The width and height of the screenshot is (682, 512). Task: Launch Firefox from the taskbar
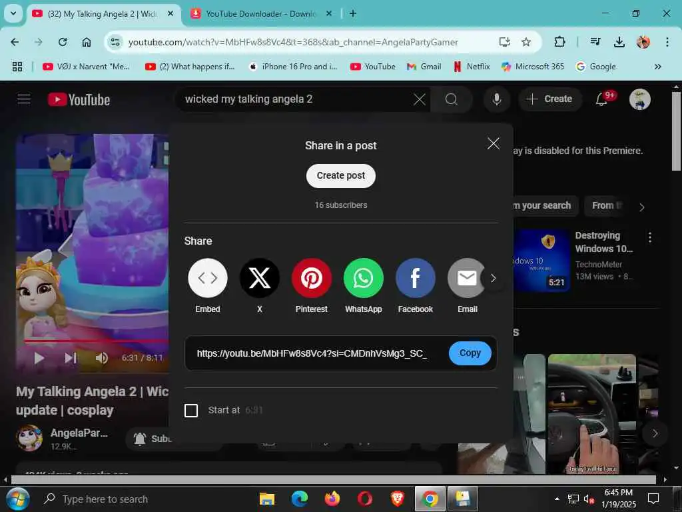[x=332, y=499]
